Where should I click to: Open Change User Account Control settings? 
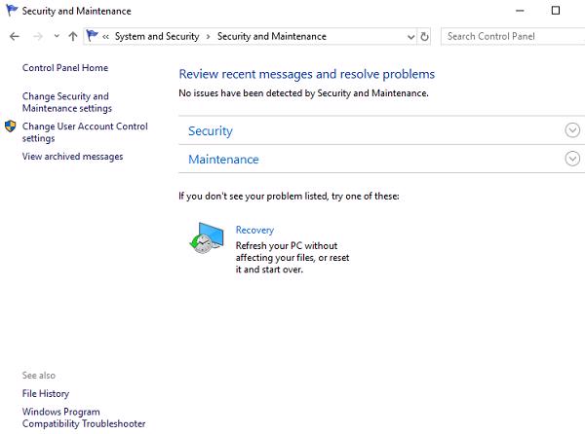(85, 132)
